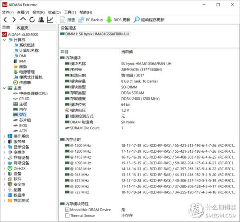The image size is (240, 222).
Task: Select 系统概述 in the tree
Action: tap(24, 45)
